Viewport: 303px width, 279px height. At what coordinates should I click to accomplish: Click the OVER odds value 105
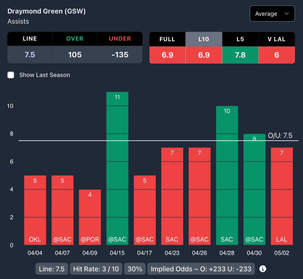75,54
